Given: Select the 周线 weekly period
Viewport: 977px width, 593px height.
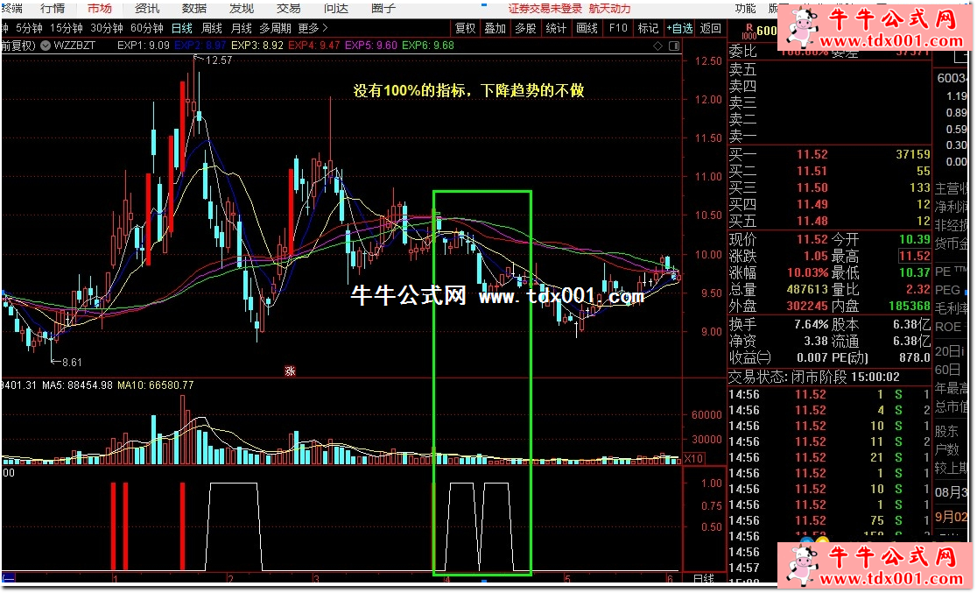Looking at the screenshot, I should (212, 28).
